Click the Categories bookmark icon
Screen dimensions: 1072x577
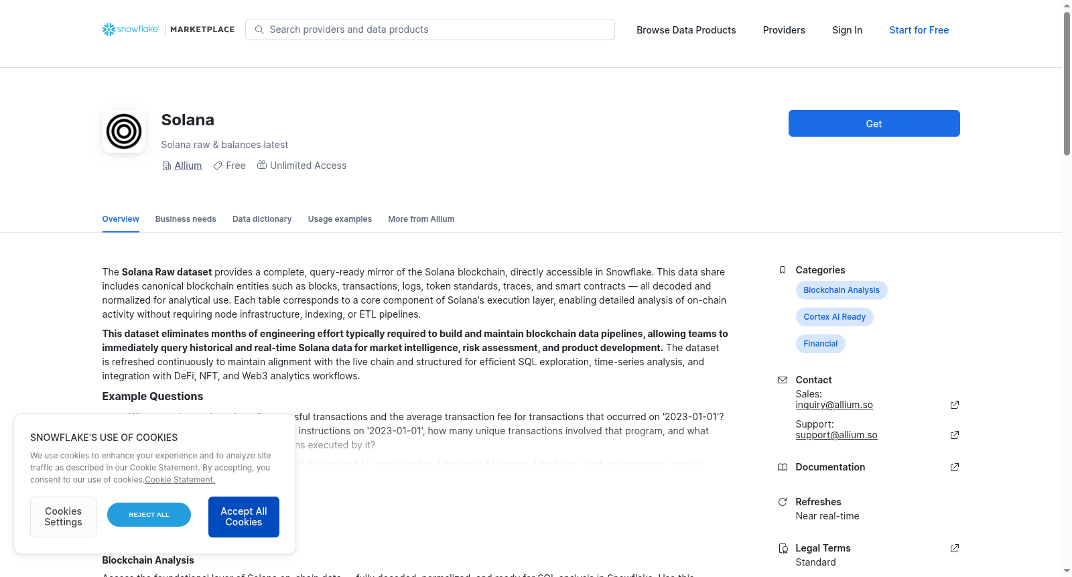pyautogui.click(x=783, y=270)
